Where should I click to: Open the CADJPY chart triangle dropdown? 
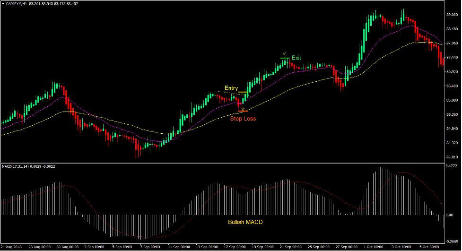click(x=3, y=3)
